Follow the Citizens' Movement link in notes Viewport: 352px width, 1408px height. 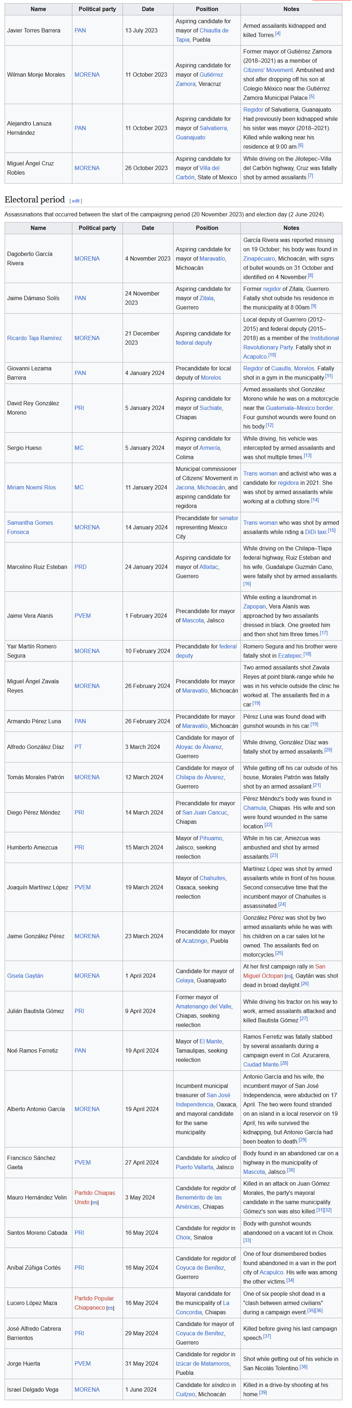(268, 70)
